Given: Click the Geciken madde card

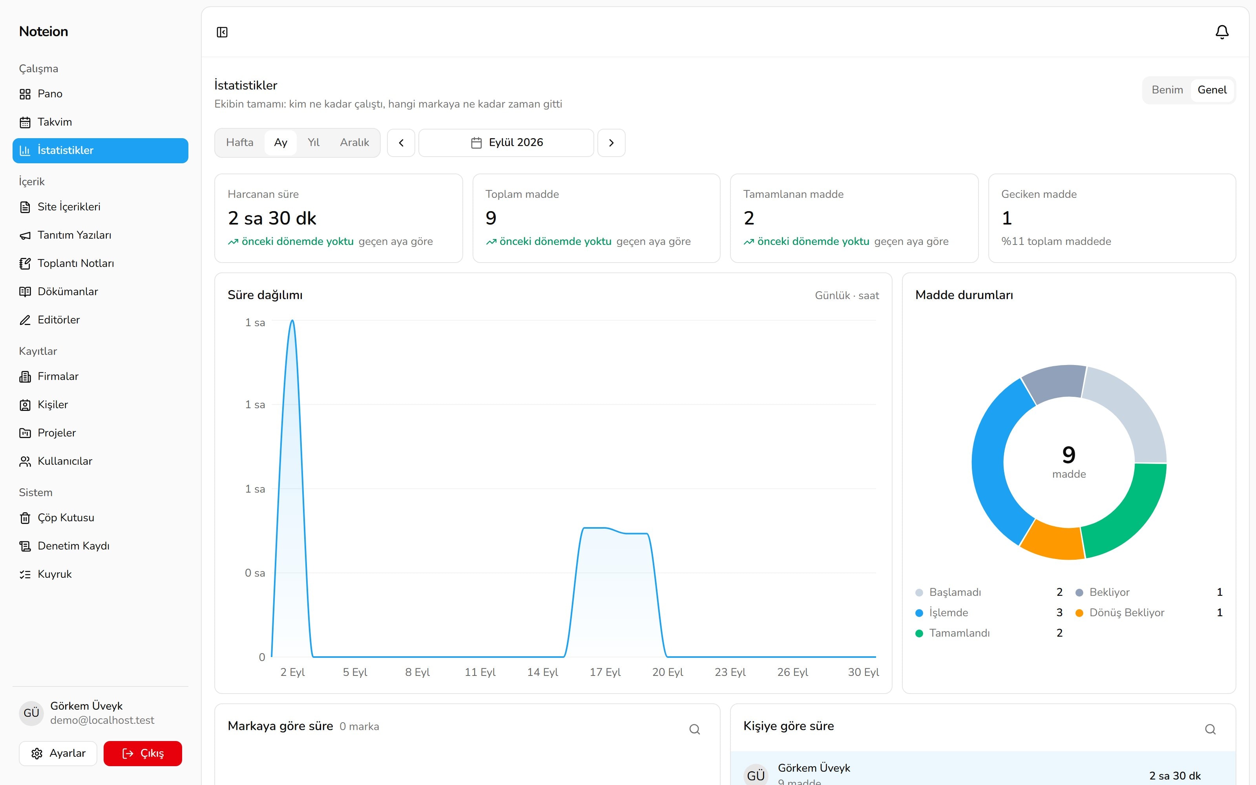Looking at the screenshot, I should click(x=1112, y=218).
